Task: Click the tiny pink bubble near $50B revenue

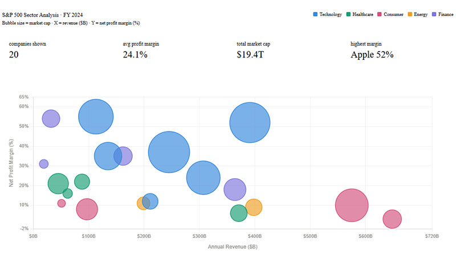Action: pos(62,203)
